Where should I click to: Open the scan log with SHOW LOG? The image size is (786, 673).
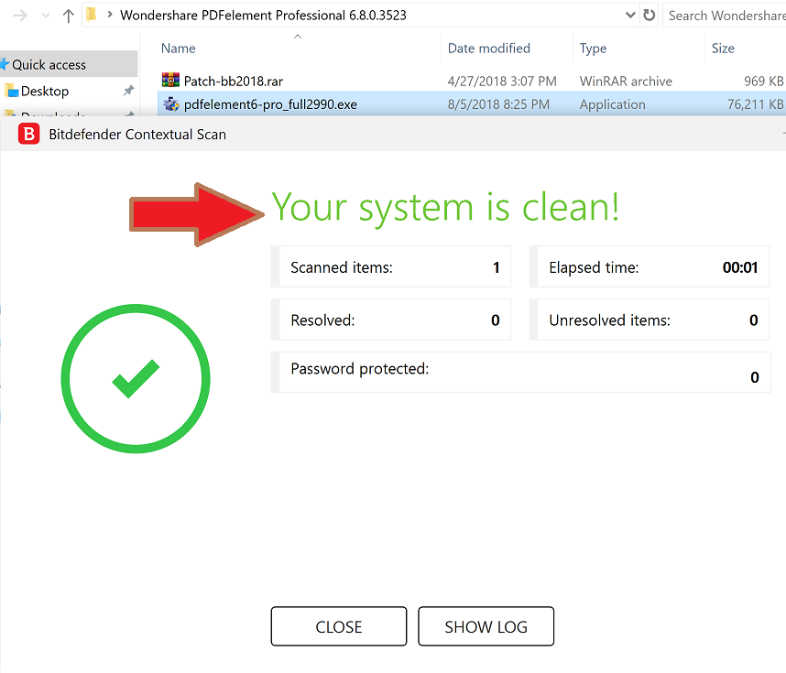(486, 627)
